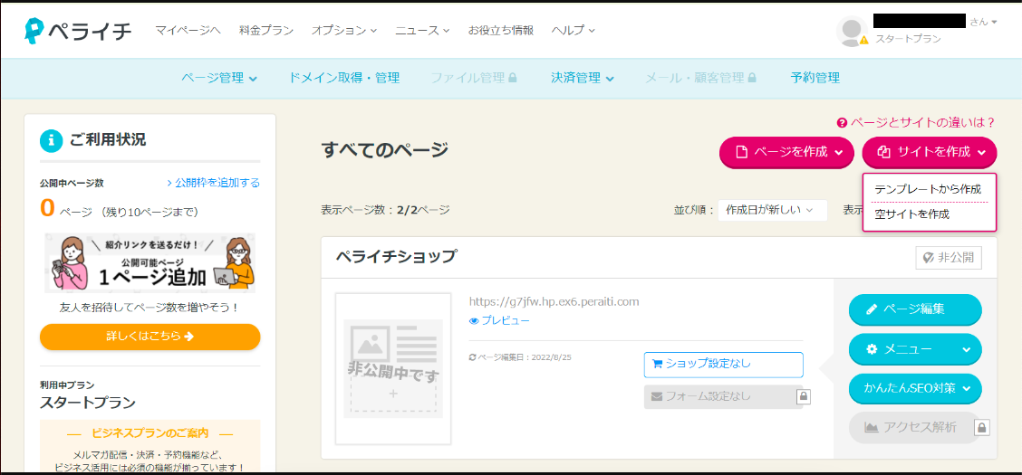Screen dimensions: 1022x475
Task: Open the locked ファイル管理 tab
Action: [474, 78]
